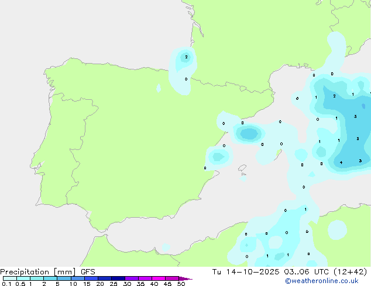Select the '03..06 UTC' time text
Screen dimensions: 371x286
tap(307, 272)
